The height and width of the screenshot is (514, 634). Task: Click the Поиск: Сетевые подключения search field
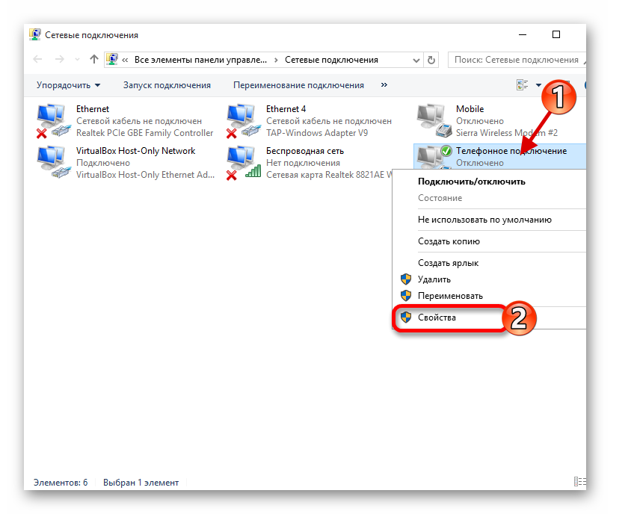point(516,60)
